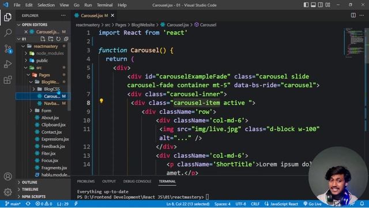
Task: Open Contact.jsx in the file tree
Action: (x=51, y=132)
